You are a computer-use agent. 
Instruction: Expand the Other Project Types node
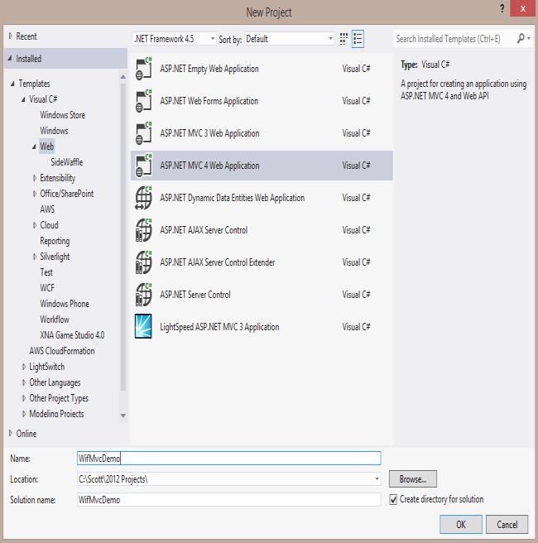23,398
